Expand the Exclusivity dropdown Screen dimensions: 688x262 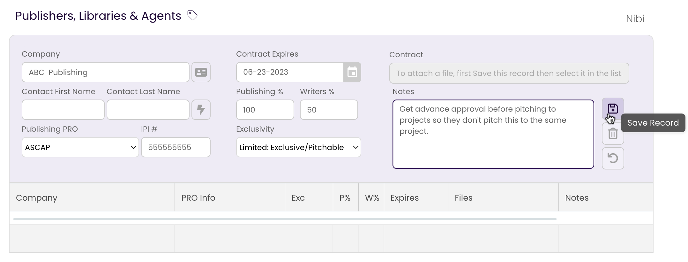tap(299, 147)
